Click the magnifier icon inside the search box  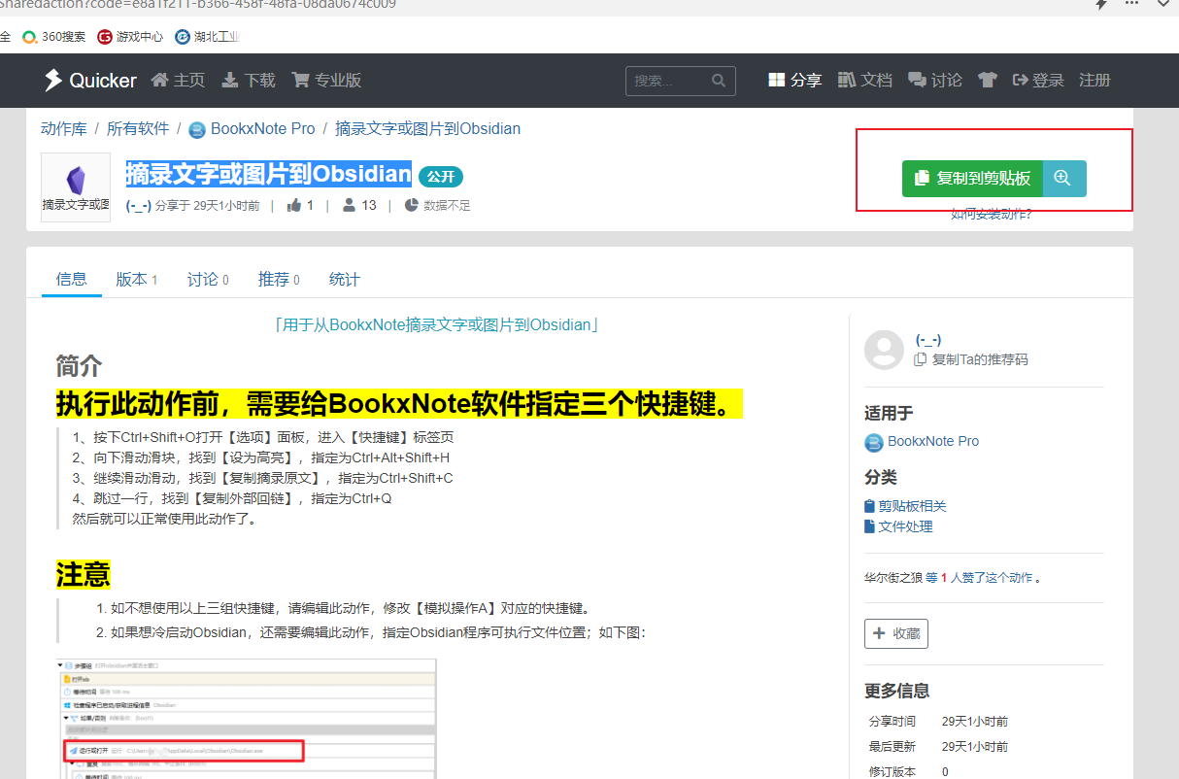pos(720,81)
